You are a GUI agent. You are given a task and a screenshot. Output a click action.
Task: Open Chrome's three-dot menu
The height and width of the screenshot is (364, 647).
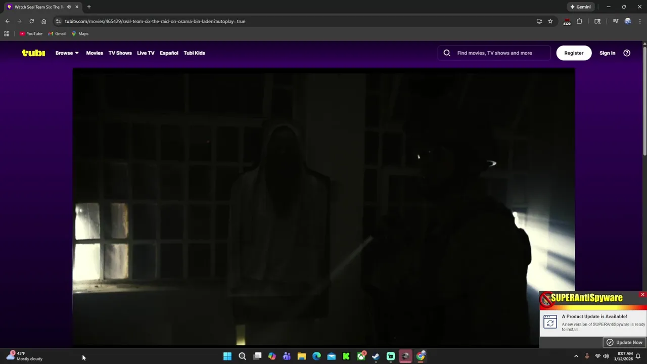point(640,21)
